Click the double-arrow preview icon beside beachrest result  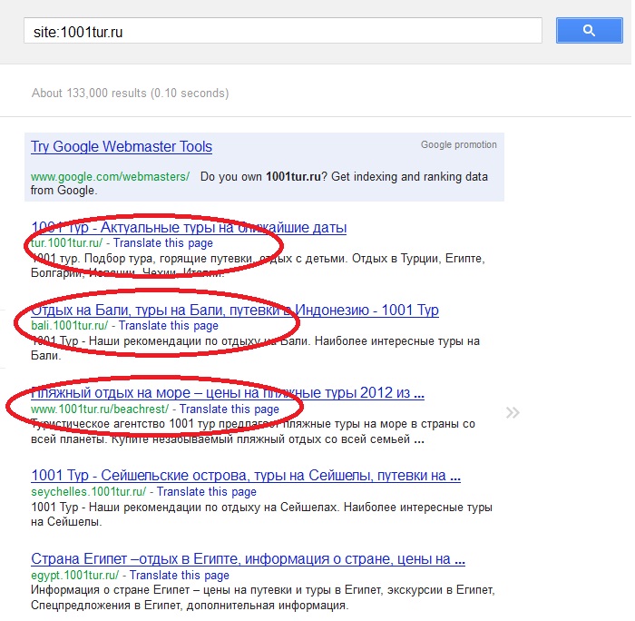click(513, 413)
